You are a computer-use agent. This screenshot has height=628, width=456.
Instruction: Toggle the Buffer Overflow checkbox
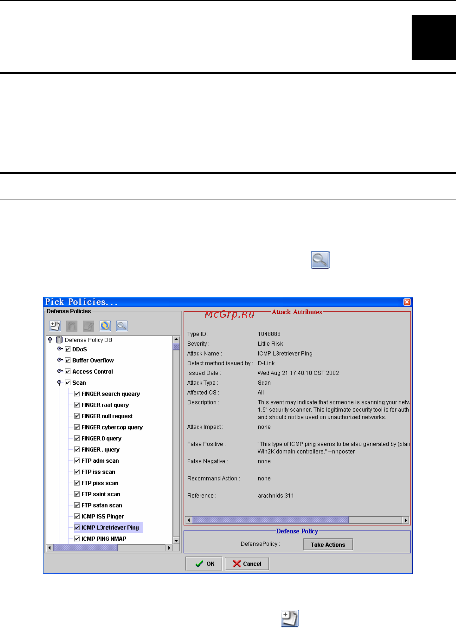(68, 360)
